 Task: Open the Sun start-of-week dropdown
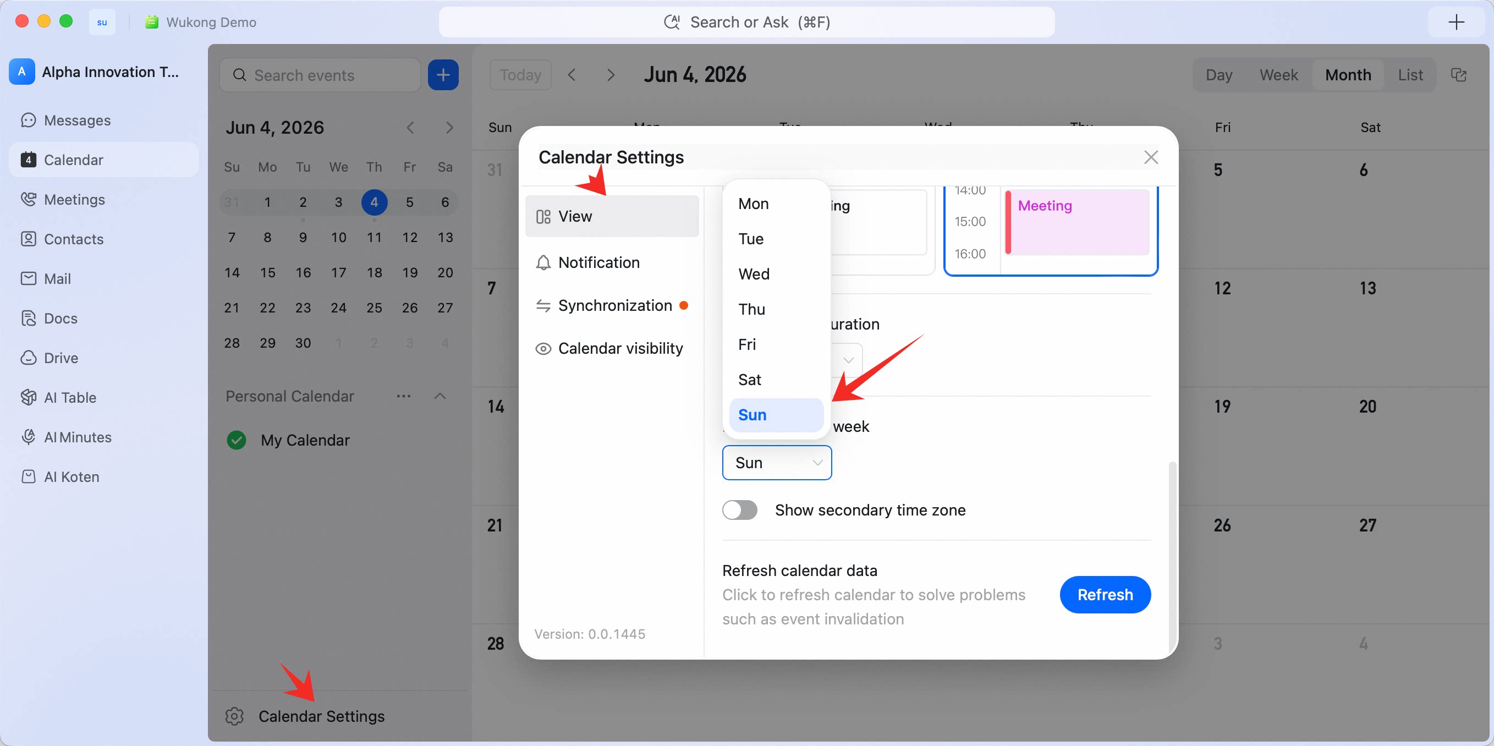(x=777, y=462)
